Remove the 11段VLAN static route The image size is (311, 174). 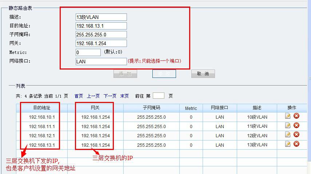click(x=296, y=126)
